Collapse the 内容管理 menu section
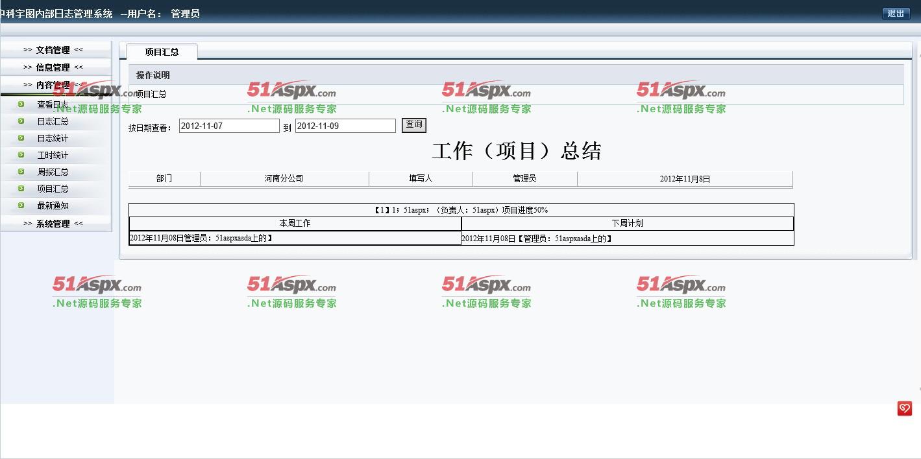The height and width of the screenshot is (459, 921). [x=53, y=85]
